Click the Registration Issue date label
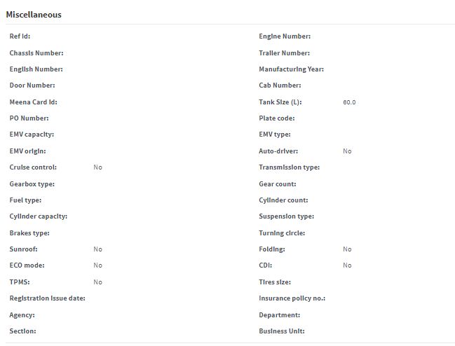Screen dimensions: 455x346 [x=47, y=298]
